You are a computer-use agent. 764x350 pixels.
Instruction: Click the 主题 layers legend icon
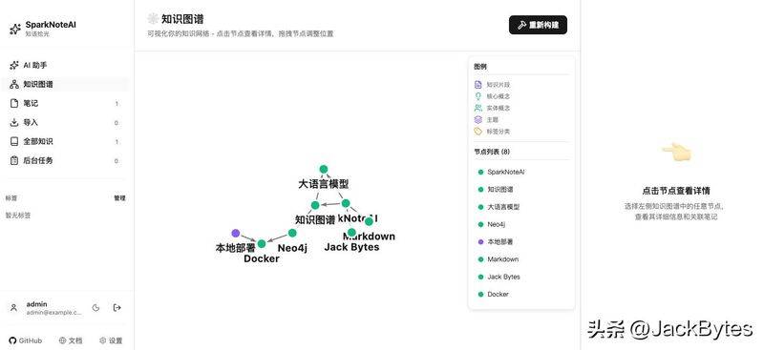click(478, 120)
